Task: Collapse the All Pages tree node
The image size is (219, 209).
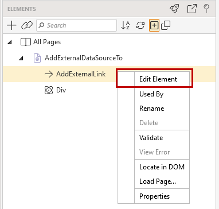Action: tap(9, 42)
